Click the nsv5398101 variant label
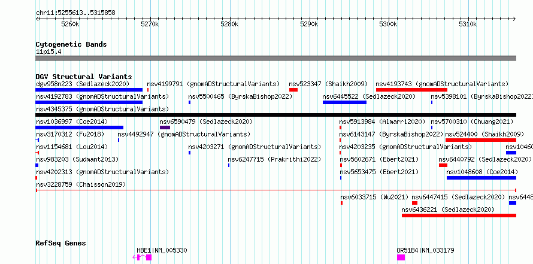This screenshot has height=264, width=533. click(x=481, y=96)
